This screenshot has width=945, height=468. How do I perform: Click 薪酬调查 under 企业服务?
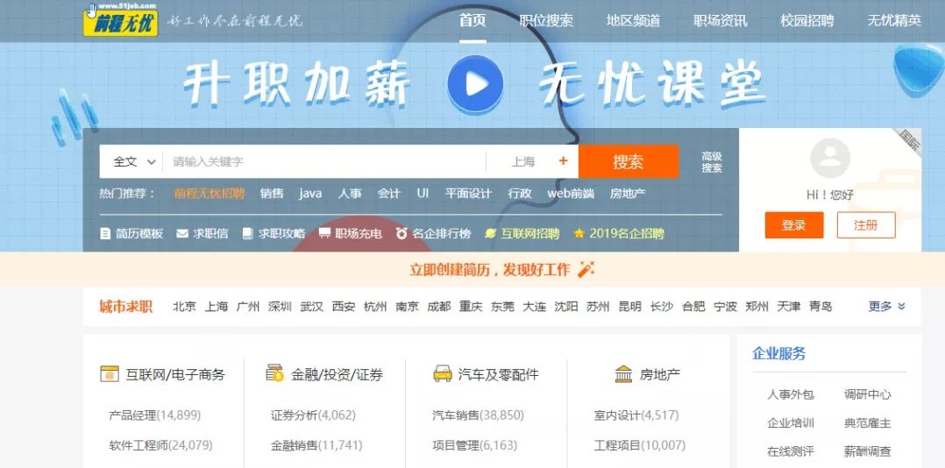867,451
